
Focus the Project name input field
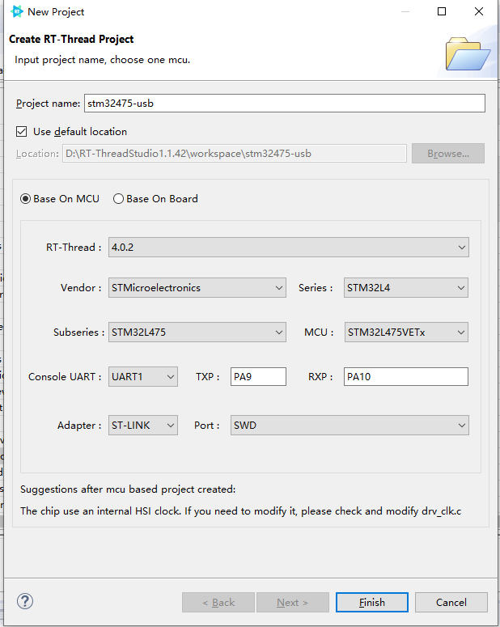[285, 104]
